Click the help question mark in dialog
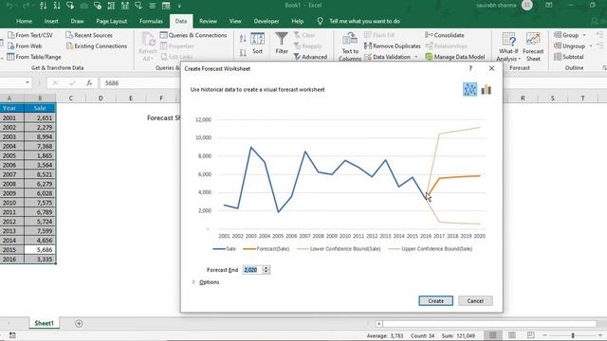The height and width of the screenshot is (341, 607). tap(470, 68)
